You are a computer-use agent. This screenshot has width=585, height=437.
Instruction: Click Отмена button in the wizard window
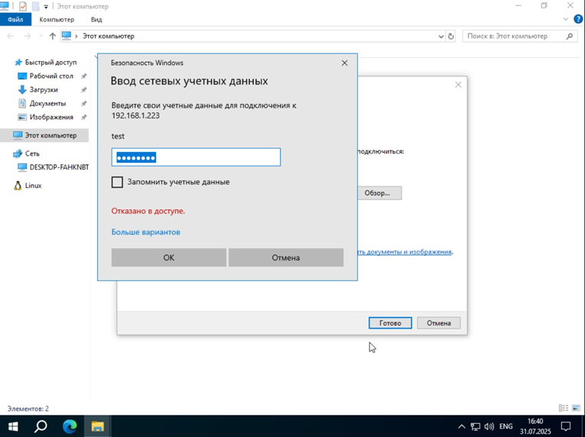coord(439,323)
